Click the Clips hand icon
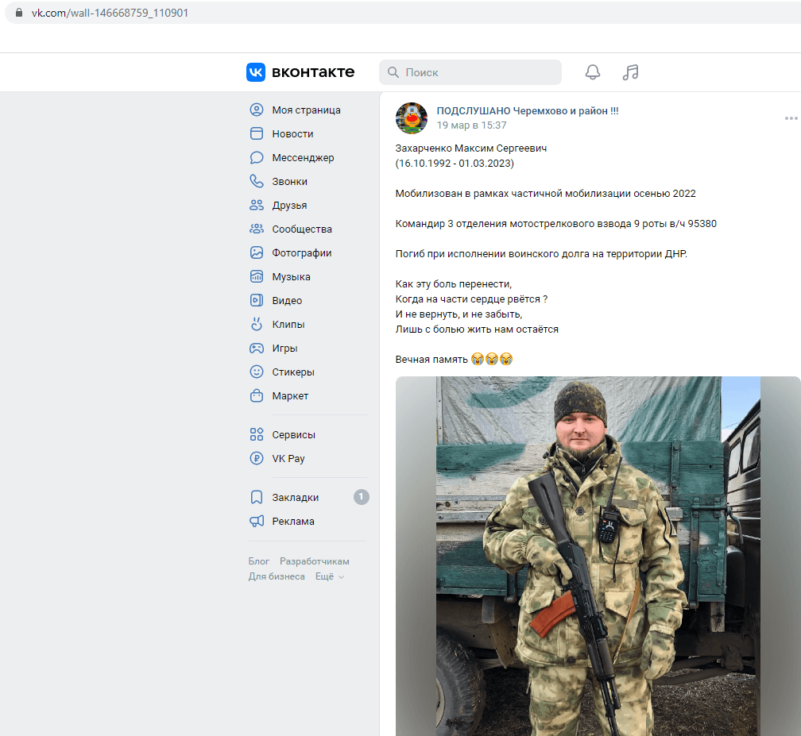 click(x=257, y=325)
